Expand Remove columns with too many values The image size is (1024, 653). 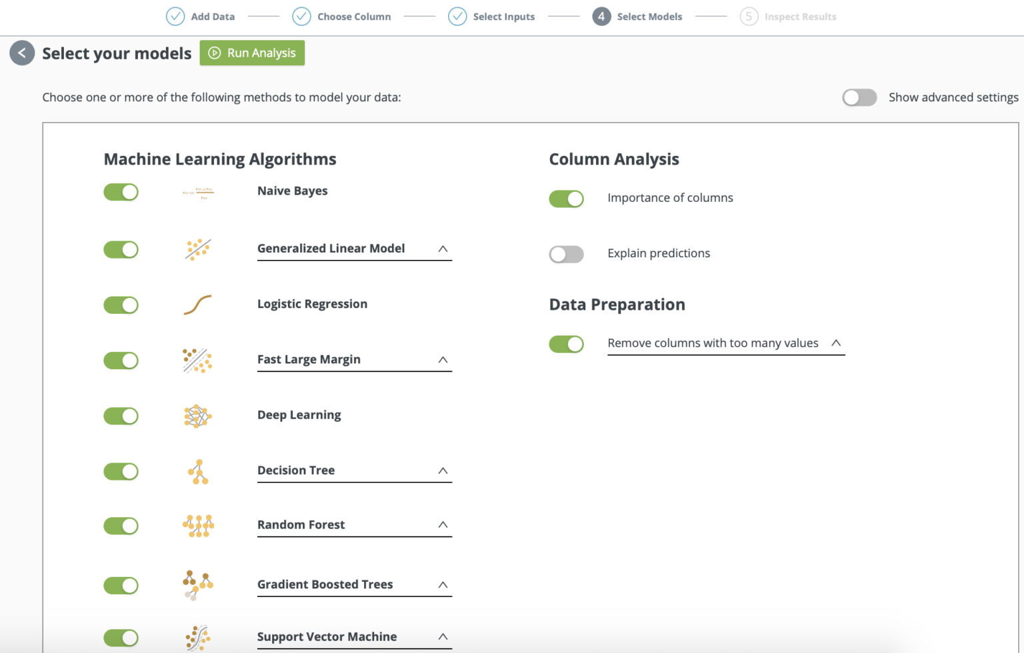pyautogui.click(x=836, y=343)
